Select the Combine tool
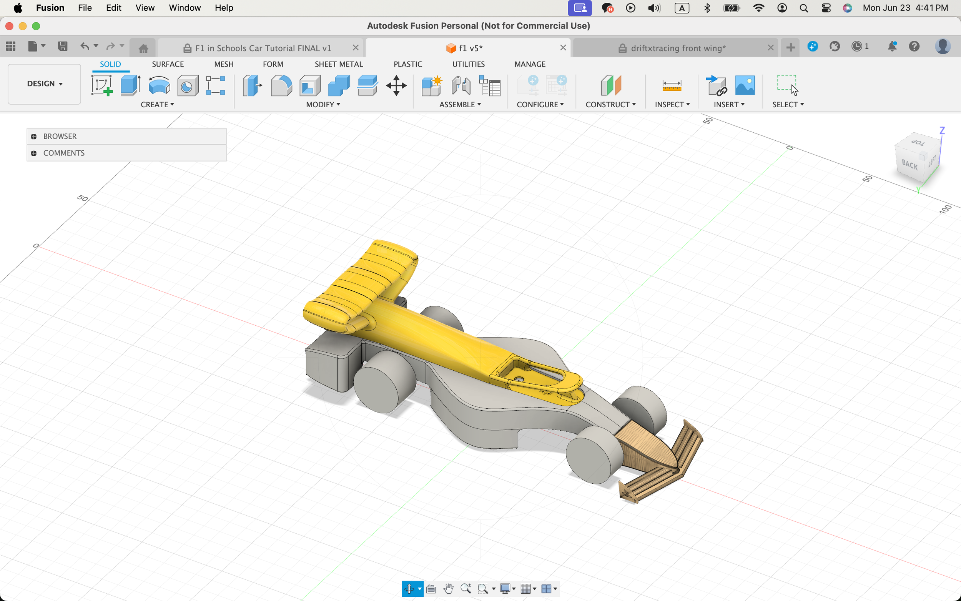The image size is (961, 601). pos(339,85)
